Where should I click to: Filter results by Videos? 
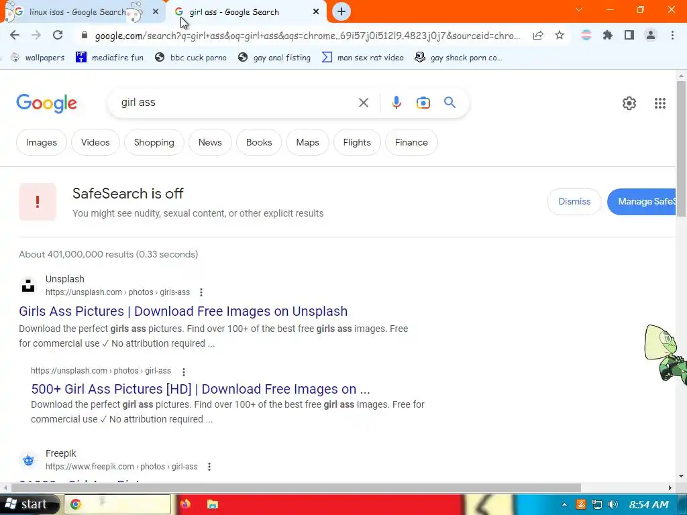(x=95, y=142)
